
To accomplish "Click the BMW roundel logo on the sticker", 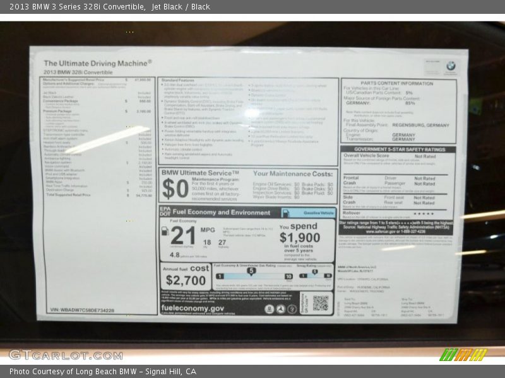I will [451, 66].
